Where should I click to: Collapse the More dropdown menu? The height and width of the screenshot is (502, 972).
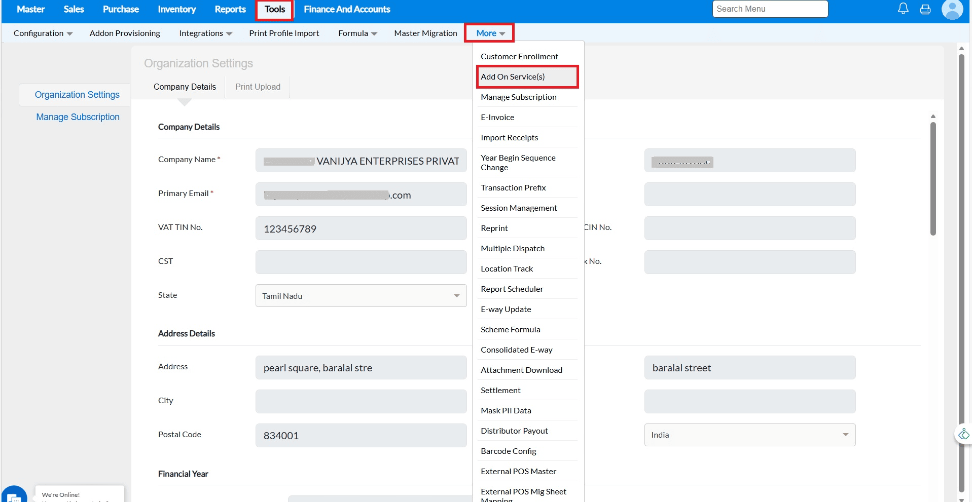490,33
